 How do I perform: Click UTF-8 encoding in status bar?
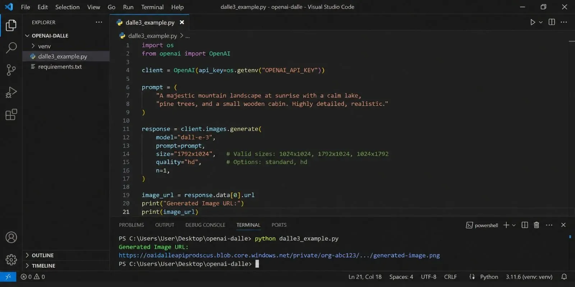pos(428,277)
